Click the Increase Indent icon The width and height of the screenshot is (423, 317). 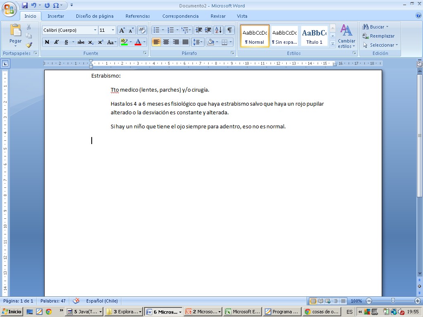coord(208,30)
